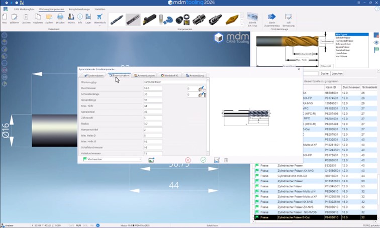Select highlighted row Zylindrische Fräser E-Cut

click(x=316, y=217)
